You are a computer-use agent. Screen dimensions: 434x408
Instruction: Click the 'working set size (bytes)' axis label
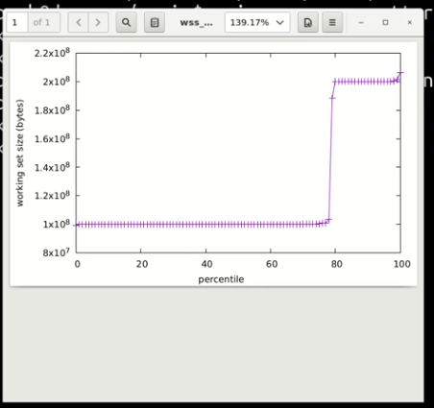pyautogui.click(x=20, y=153)
